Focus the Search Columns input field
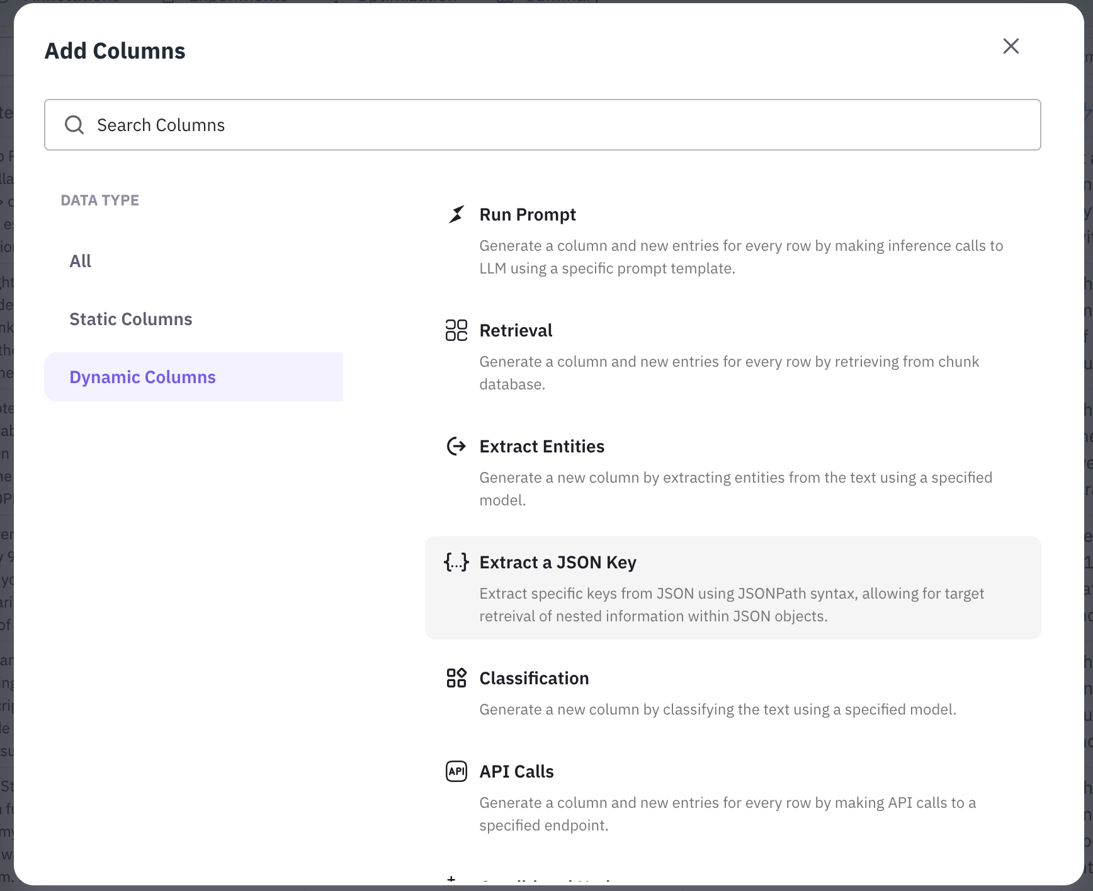 pyautogui.click(x=554, y=125)
